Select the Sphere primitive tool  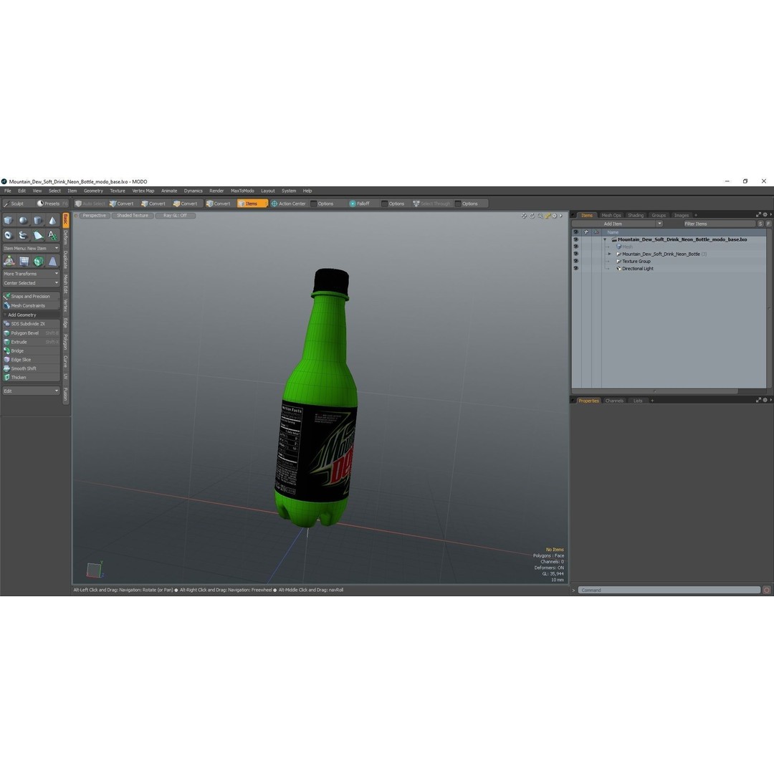[23, 220]
